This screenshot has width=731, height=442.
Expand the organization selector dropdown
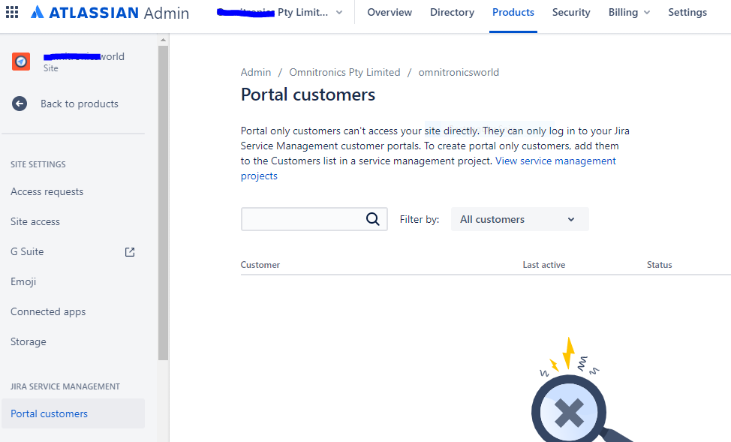[x=280, y=13]
